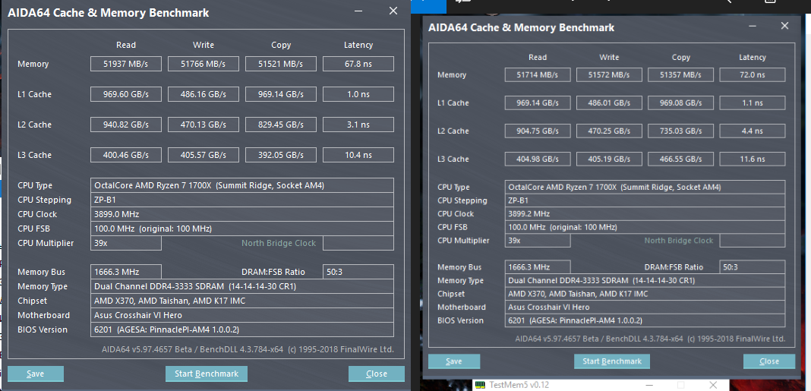
Task: Click the AIDA64 version footer, right window
Action: (650, 339)
